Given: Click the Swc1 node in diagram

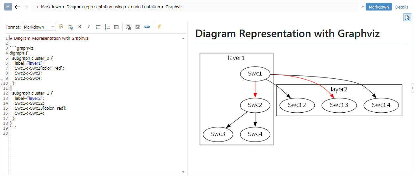Looking at the screenshot, I should [x=255, y=74].
